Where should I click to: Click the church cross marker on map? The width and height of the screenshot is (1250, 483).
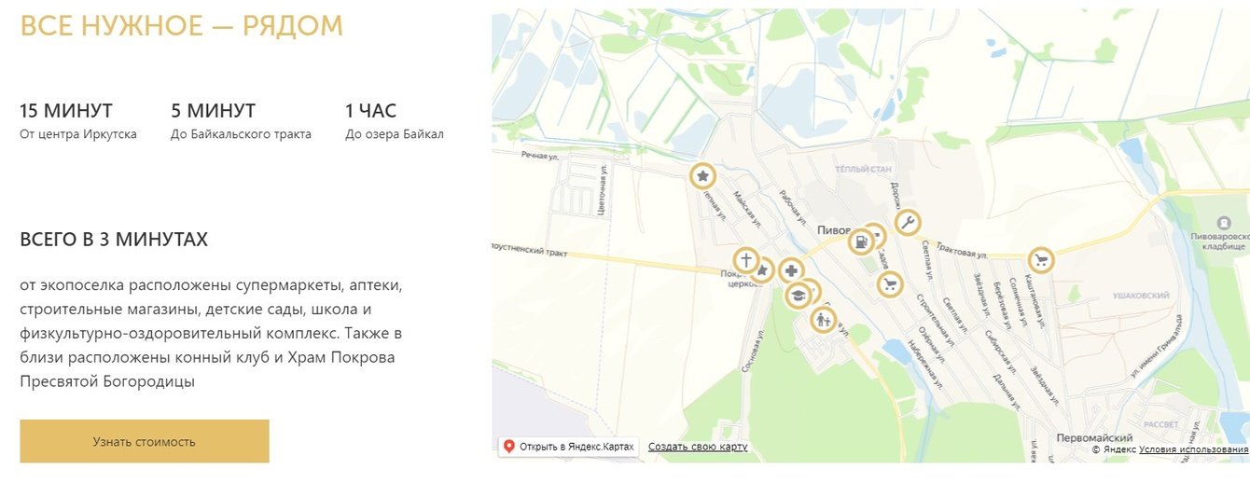pos(745,261)
